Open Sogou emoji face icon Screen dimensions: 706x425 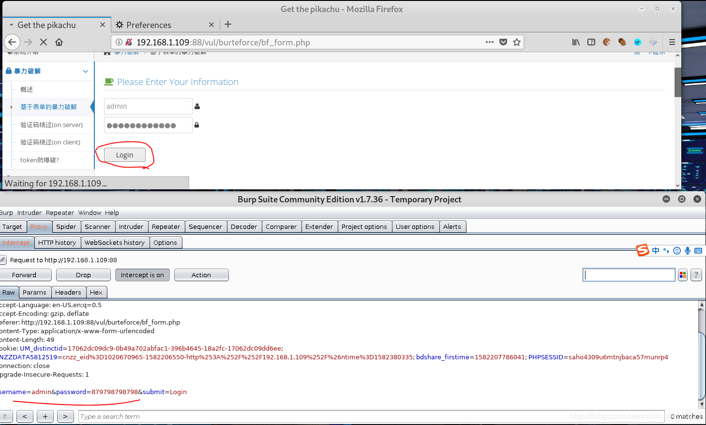[x=677, y=250]
